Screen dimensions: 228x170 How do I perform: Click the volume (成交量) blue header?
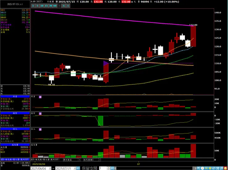(x=15, y=145)
